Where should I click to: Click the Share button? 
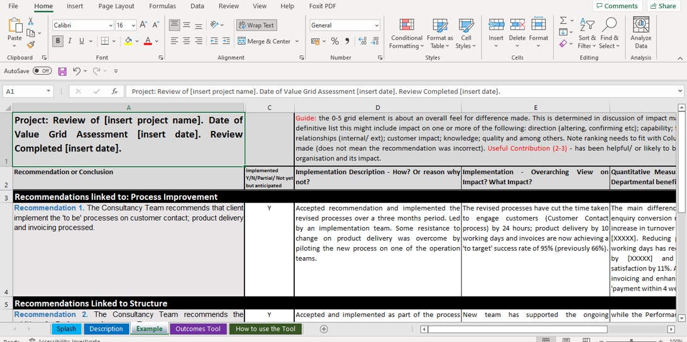coord(663,6)
